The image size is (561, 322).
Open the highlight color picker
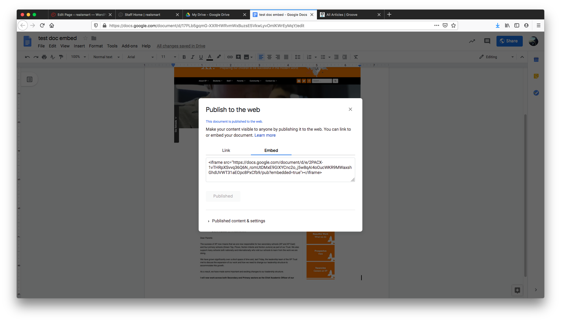219,57
